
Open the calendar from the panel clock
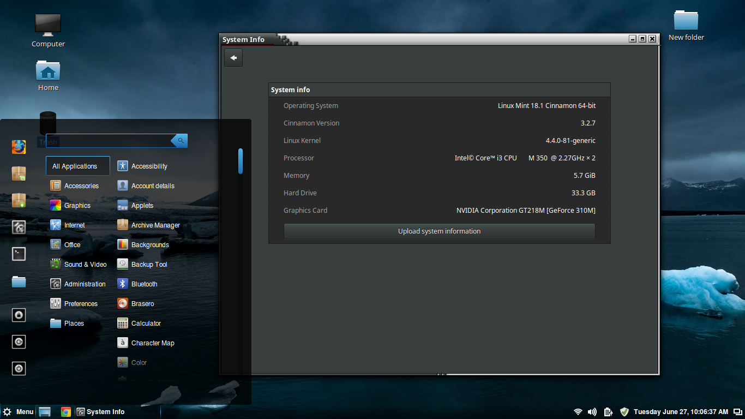[x=681, y=412]
